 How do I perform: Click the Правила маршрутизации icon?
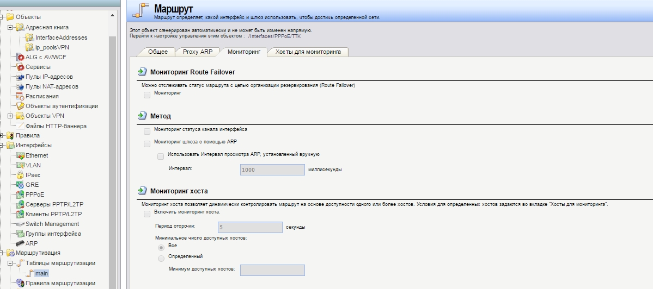pyautogui.click(x=20, y=283)
